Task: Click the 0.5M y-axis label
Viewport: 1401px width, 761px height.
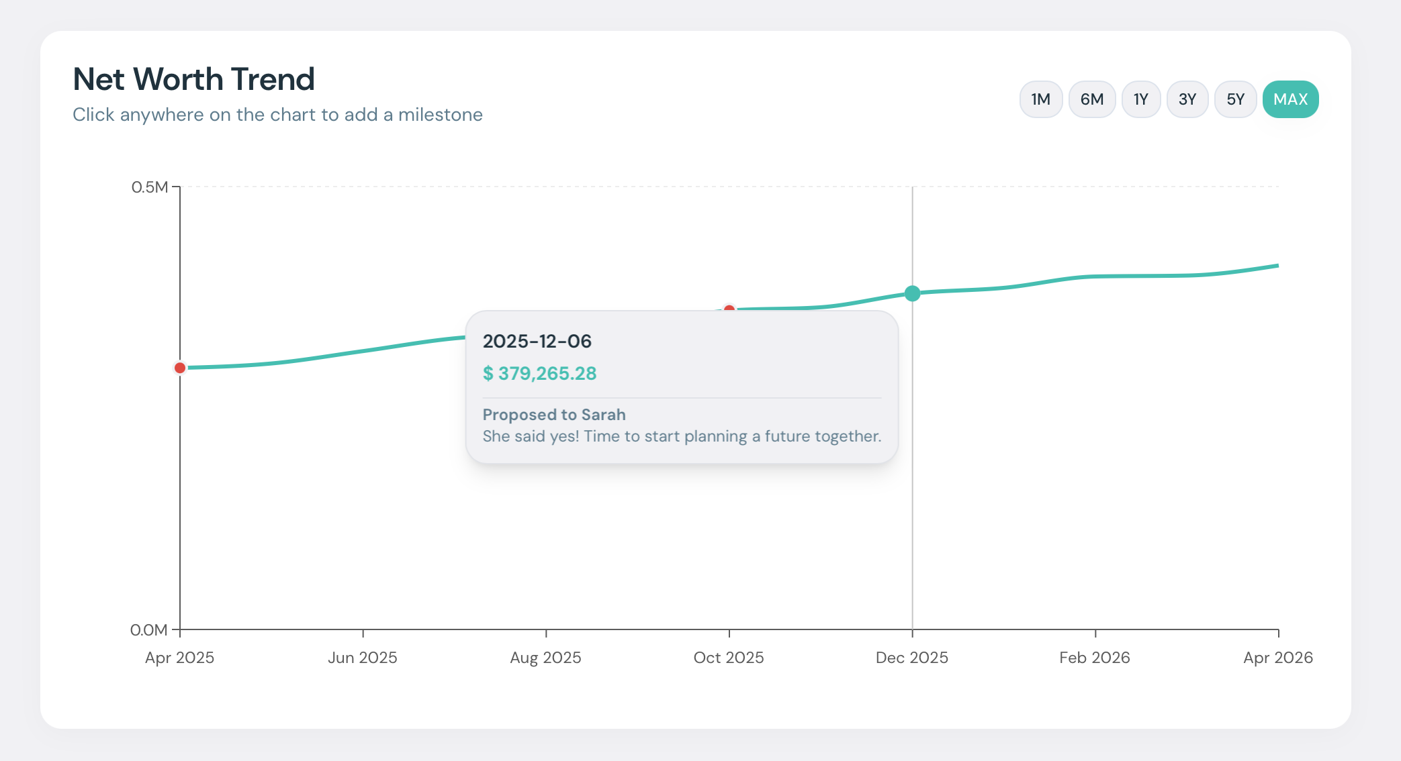Action: pyautogui.click(x=149, y=187)
